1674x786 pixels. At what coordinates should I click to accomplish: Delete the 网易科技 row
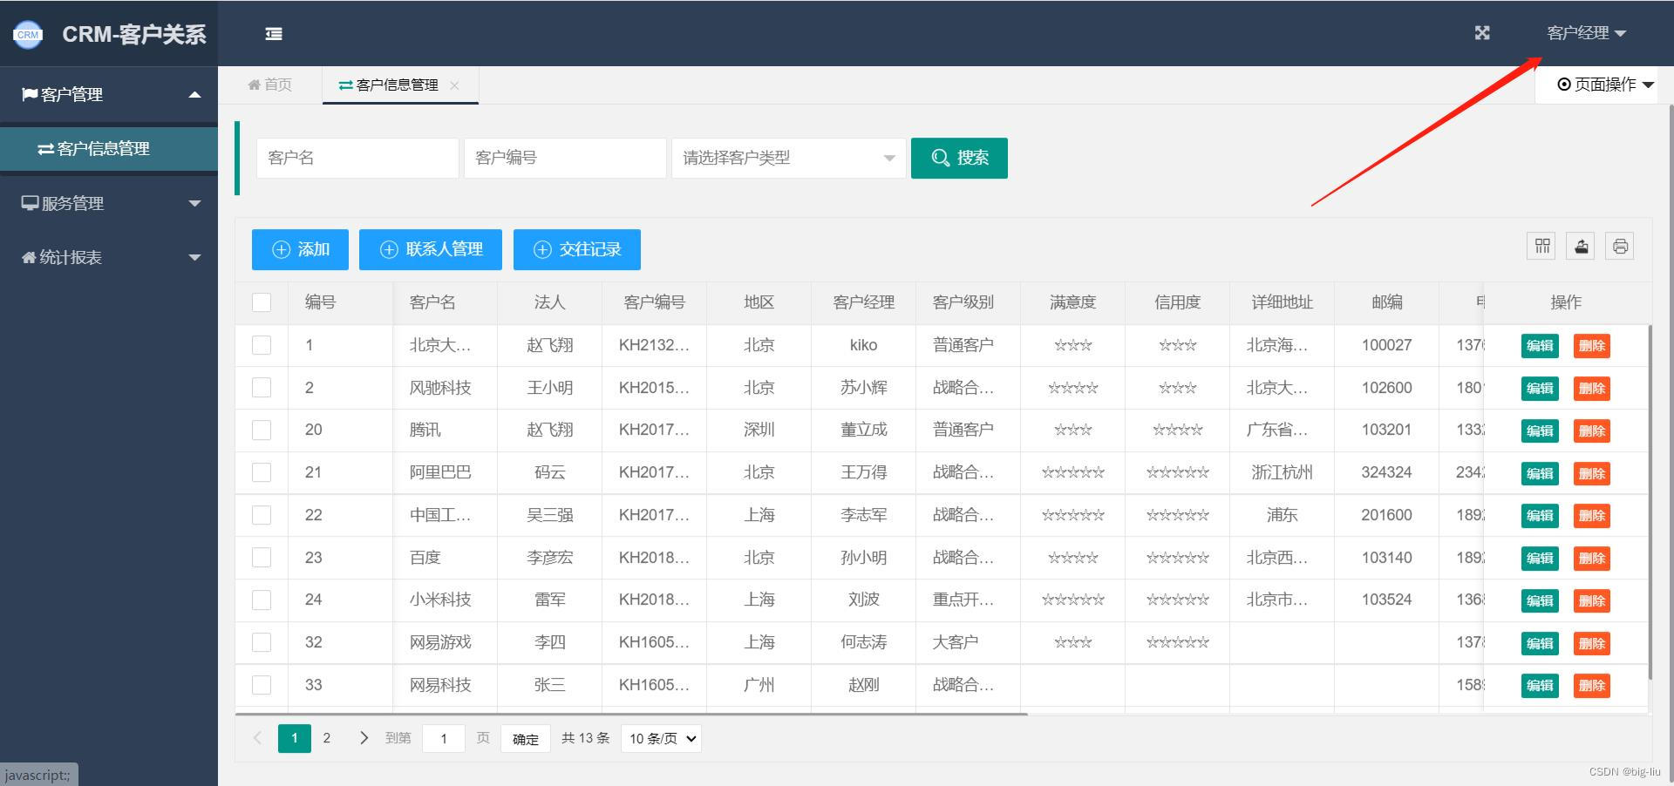coord(1592,686)
